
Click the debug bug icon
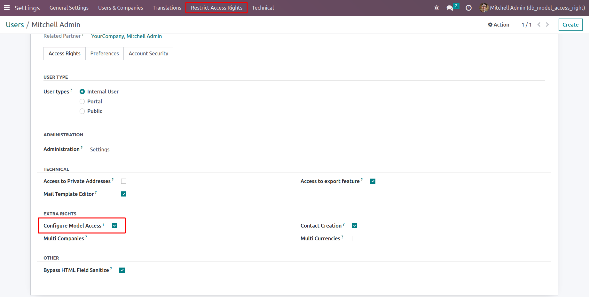tap(436, 8)
